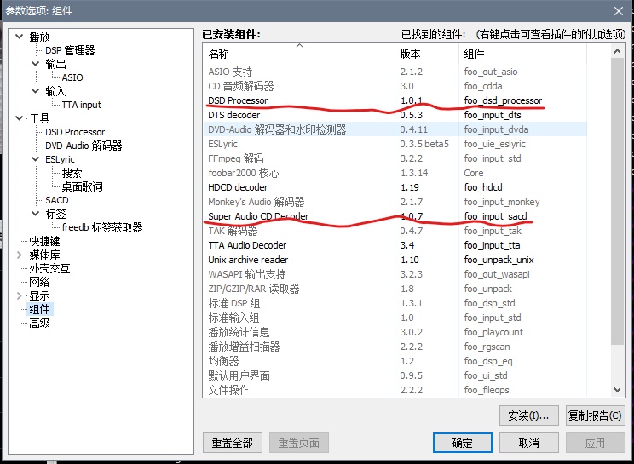Select DSD Processor component row
The image size is (634, 464).
click(x=238, y=100)
